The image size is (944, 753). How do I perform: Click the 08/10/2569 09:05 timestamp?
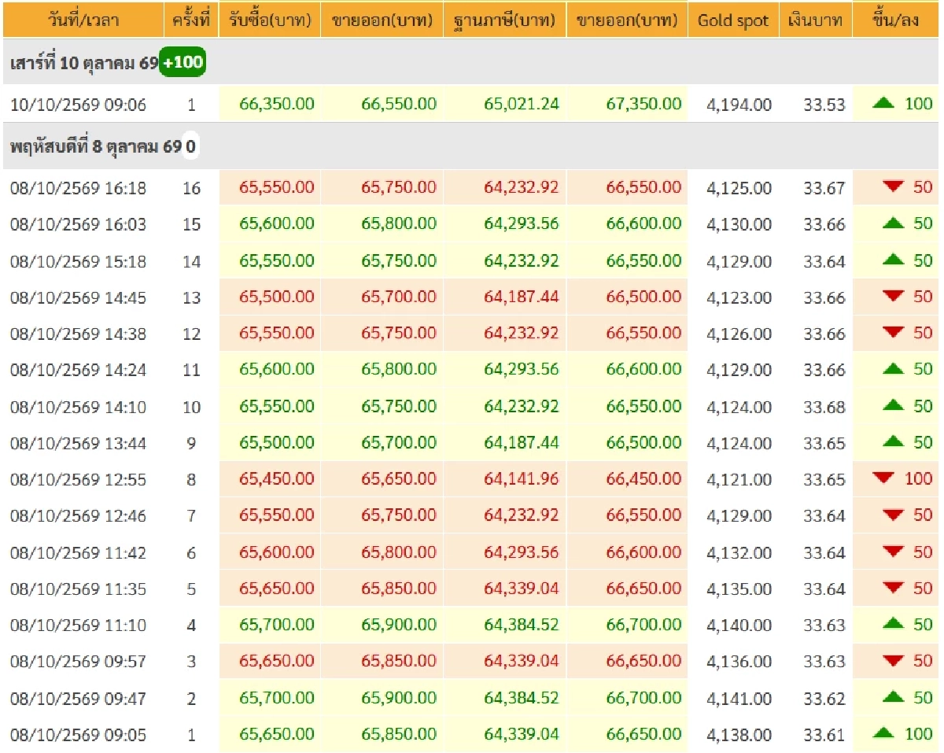click(78, 735)
